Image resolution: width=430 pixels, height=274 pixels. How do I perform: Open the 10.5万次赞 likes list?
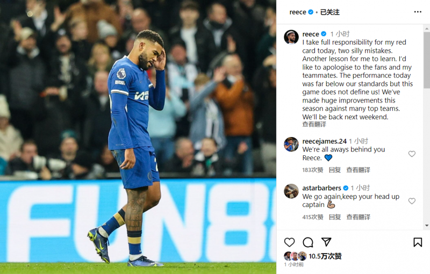tap(325, 256)
